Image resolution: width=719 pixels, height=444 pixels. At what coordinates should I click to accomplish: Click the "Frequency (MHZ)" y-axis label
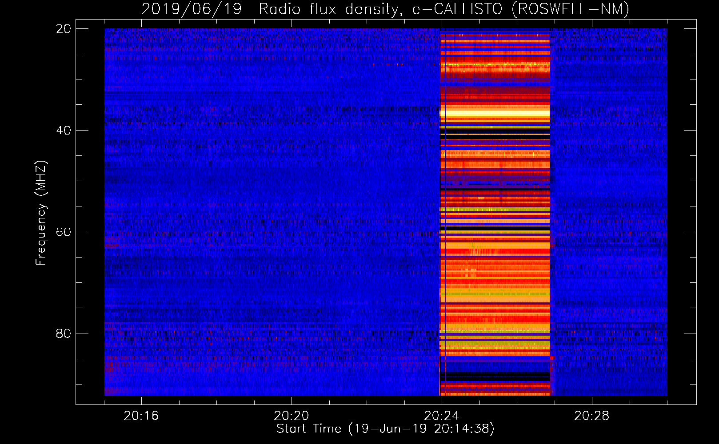(40, 213)
